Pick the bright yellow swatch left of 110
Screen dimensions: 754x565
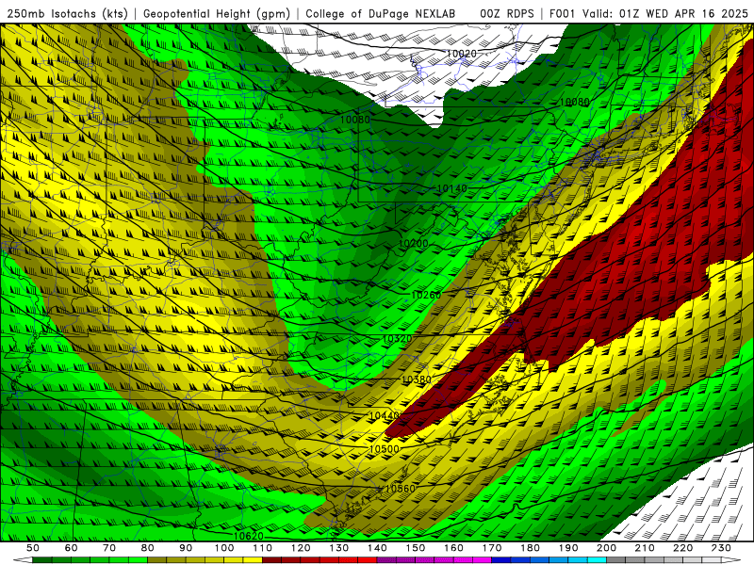click(x=253, y=560)
